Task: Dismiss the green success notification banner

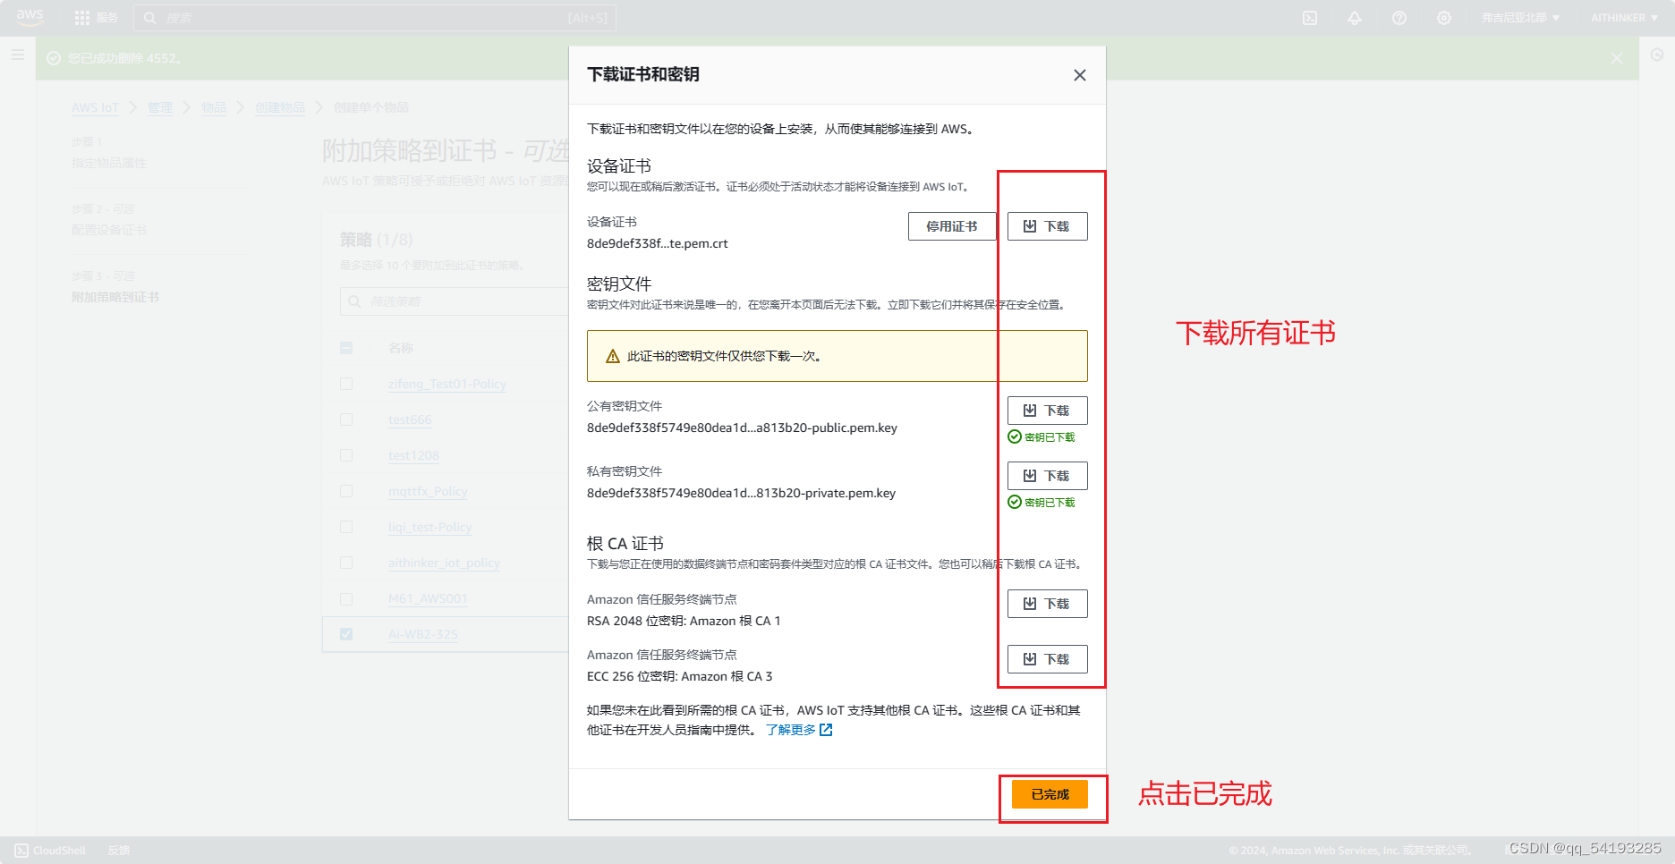Action: (1617, 58)
